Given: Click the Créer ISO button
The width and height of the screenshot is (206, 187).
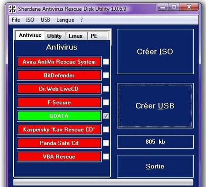Looking at the screenshot, I should coord(155,52).
